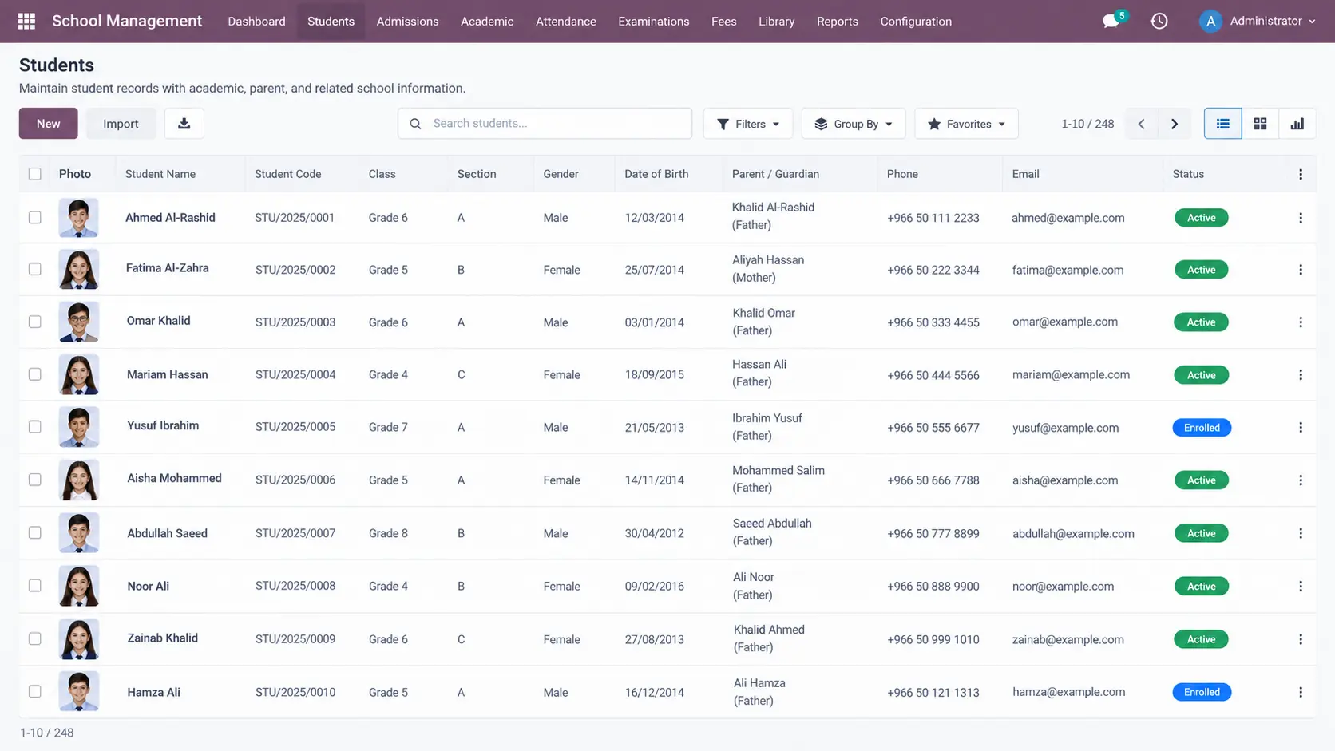Open row menu for Hamza Ali
1335x751 pixels.
pyautogui.click(x=1301, y=692)
